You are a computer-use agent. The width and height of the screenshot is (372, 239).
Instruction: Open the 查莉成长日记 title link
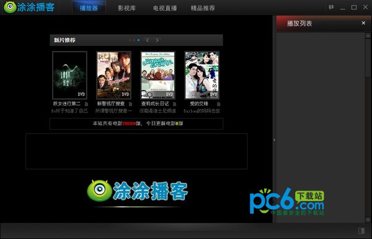(155, 104)
